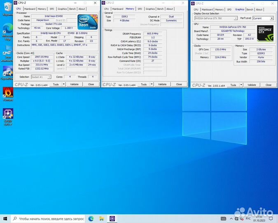Click the CPU-Z title icon in right window
Screen dimensions: 278x223
click(193, 4)
